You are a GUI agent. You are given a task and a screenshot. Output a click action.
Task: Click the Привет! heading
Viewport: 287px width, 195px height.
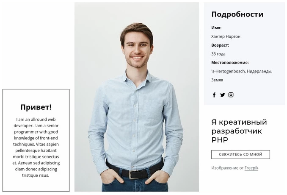[36, 107]
